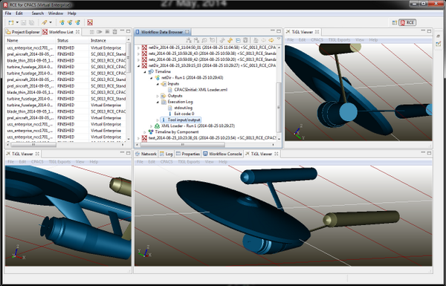Image resolution: width=446 pixels, height=286 pixels.
Task: Open the File menu in main menu bar
Action: tap(8, 13)
